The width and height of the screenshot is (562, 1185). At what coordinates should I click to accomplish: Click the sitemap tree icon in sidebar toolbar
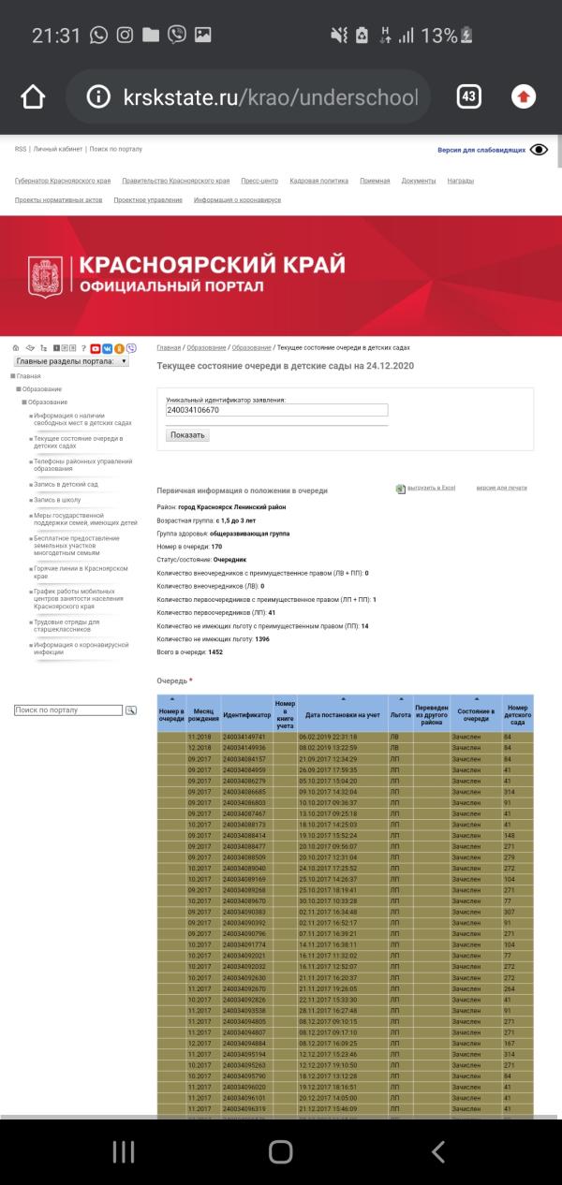tap(44, 348)
